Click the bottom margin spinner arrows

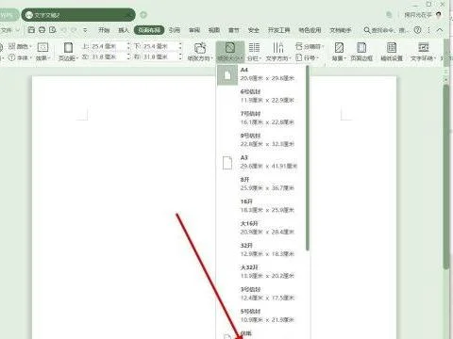click(x=180, y=46)
